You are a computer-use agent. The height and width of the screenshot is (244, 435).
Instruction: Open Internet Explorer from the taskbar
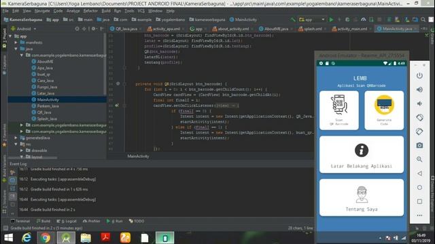27,238
